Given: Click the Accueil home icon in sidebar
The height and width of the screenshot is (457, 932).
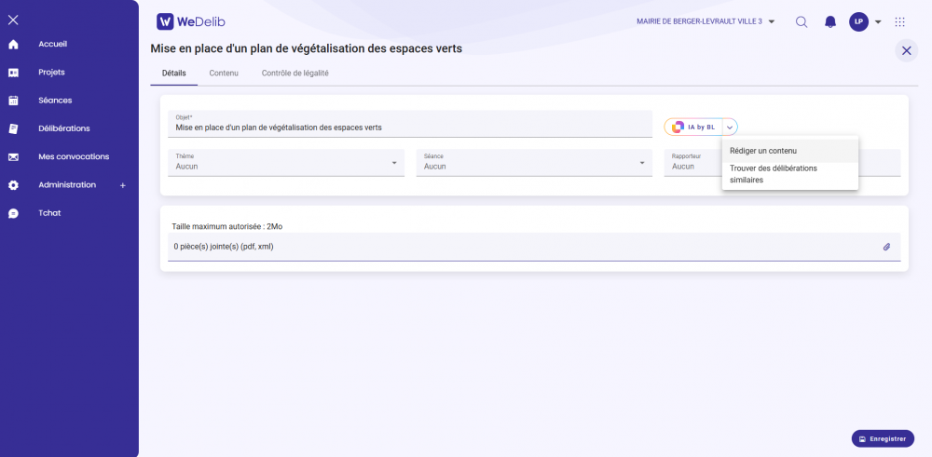Looking at the screenshot, I should click(13, 44).
